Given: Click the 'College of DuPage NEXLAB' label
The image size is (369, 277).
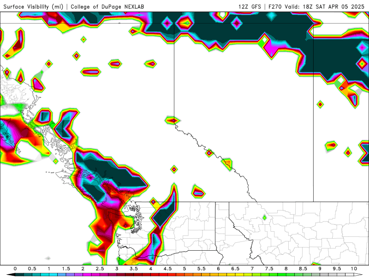Looking at the screenshot, I should 107,6.
